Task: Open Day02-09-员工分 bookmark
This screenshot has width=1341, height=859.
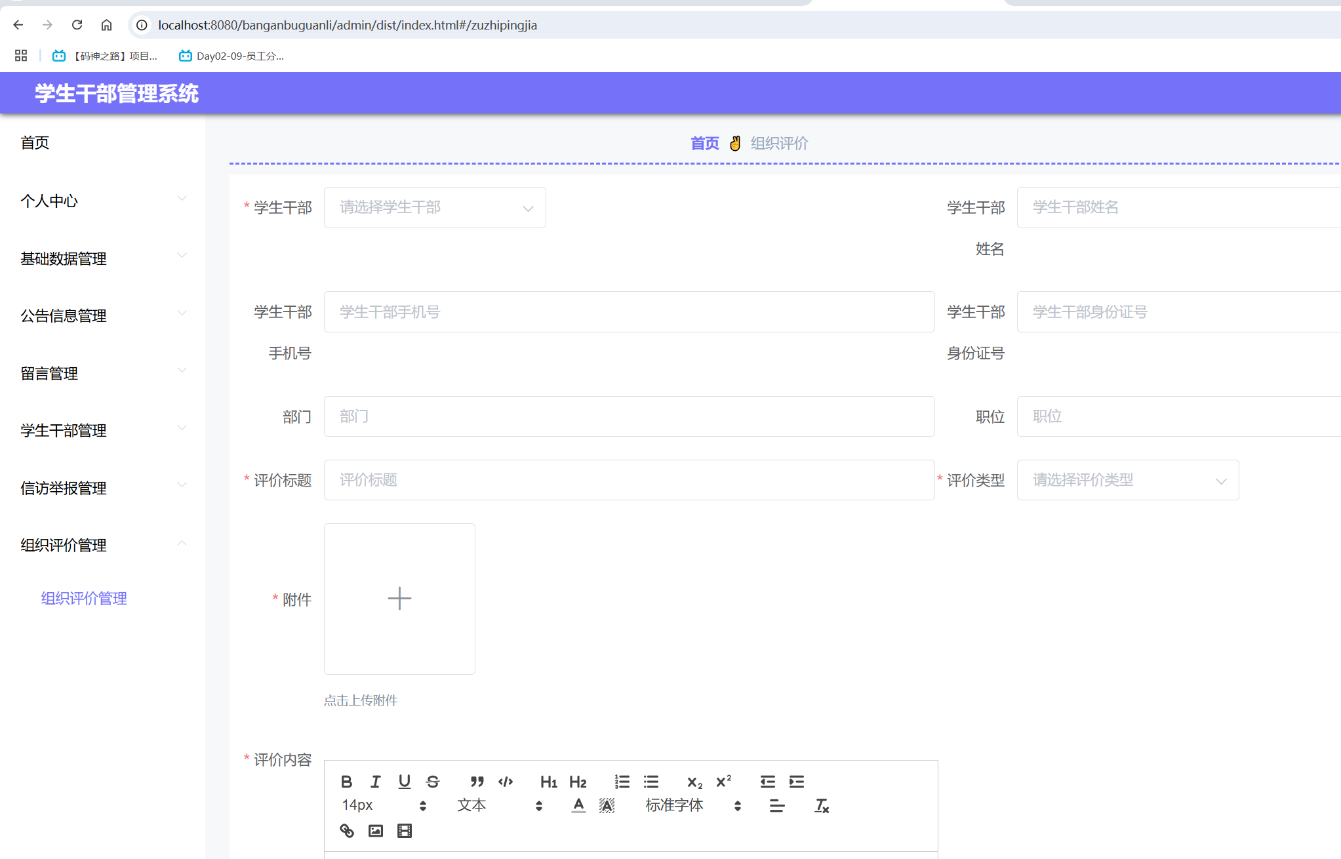Action: (x=231, y=56)
